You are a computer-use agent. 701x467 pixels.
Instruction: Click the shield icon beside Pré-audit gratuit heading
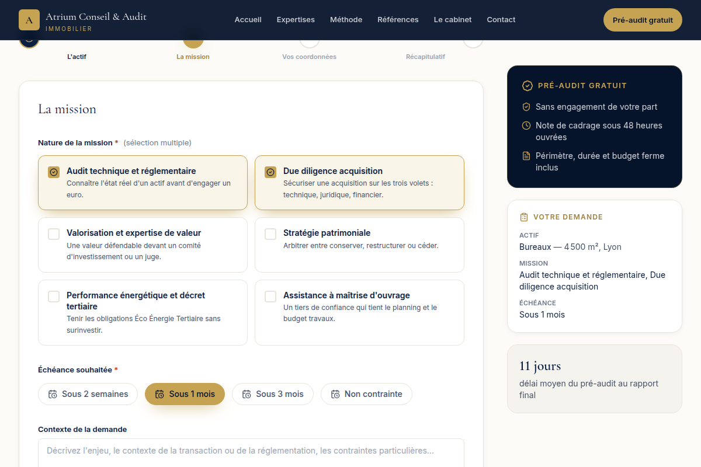coord(528,86)
